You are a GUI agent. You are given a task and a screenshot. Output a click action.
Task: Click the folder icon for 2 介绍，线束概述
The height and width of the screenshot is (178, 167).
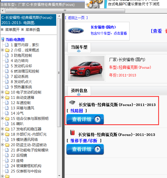[7, 50]
